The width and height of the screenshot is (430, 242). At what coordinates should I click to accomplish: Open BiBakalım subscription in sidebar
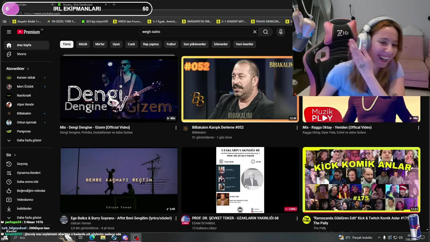click(x=27, y=114)
